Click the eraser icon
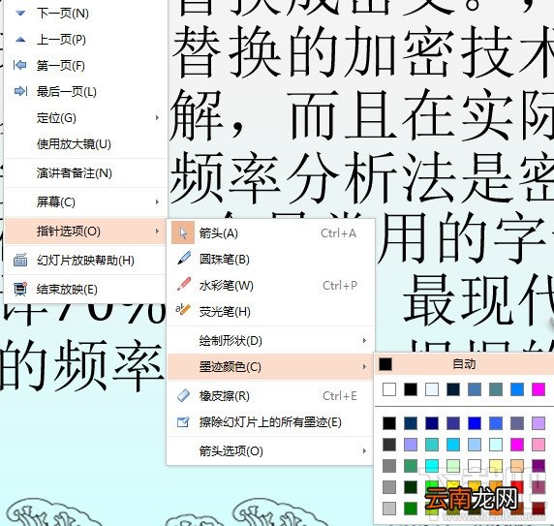 point(183,395)
